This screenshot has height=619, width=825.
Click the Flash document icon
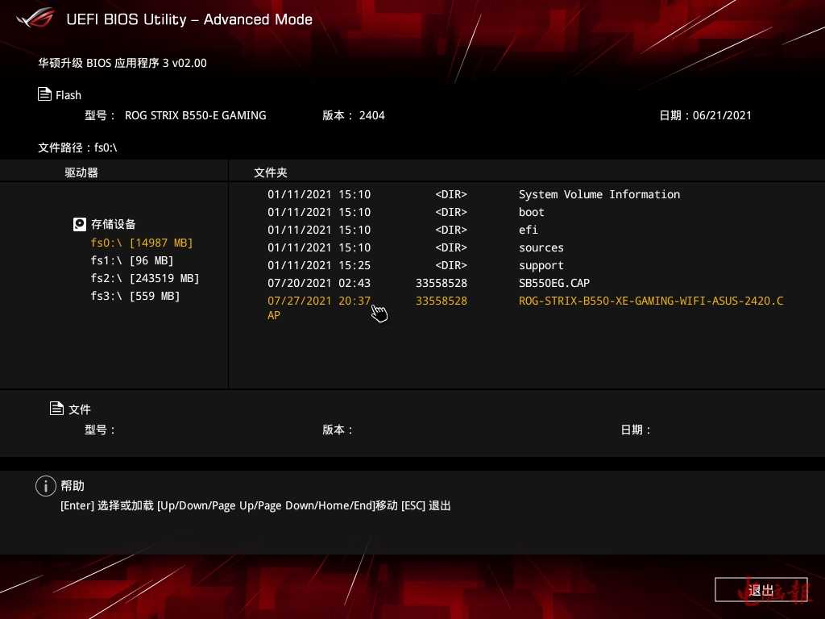coord(45,94)
